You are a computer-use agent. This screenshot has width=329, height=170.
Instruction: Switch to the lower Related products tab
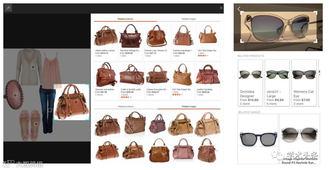pyautogui.click(x=126, y=107)
